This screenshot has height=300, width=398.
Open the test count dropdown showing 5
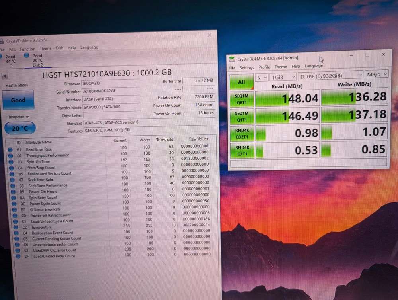[261, 77]
